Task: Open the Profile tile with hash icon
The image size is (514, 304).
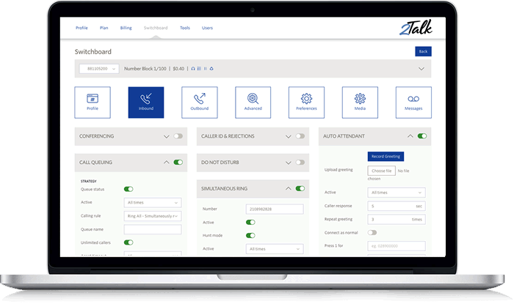Action: (93, 103)
